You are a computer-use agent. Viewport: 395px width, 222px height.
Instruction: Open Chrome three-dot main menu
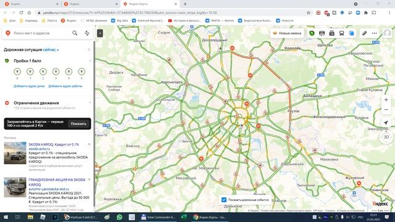click(x=389, y=12)
